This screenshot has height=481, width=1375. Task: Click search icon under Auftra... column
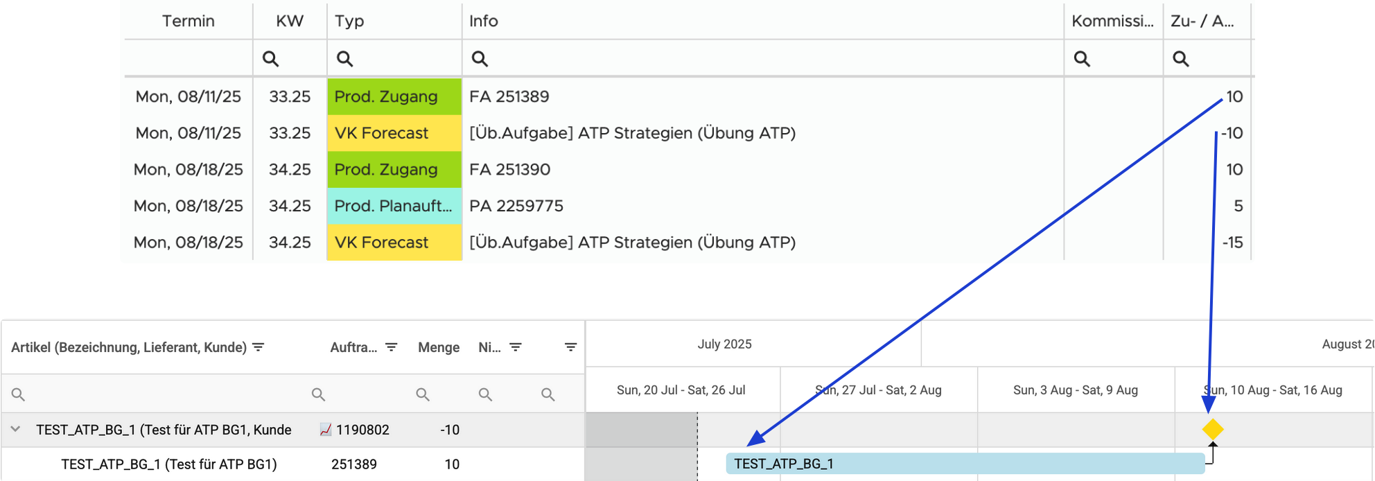point(318,394)
